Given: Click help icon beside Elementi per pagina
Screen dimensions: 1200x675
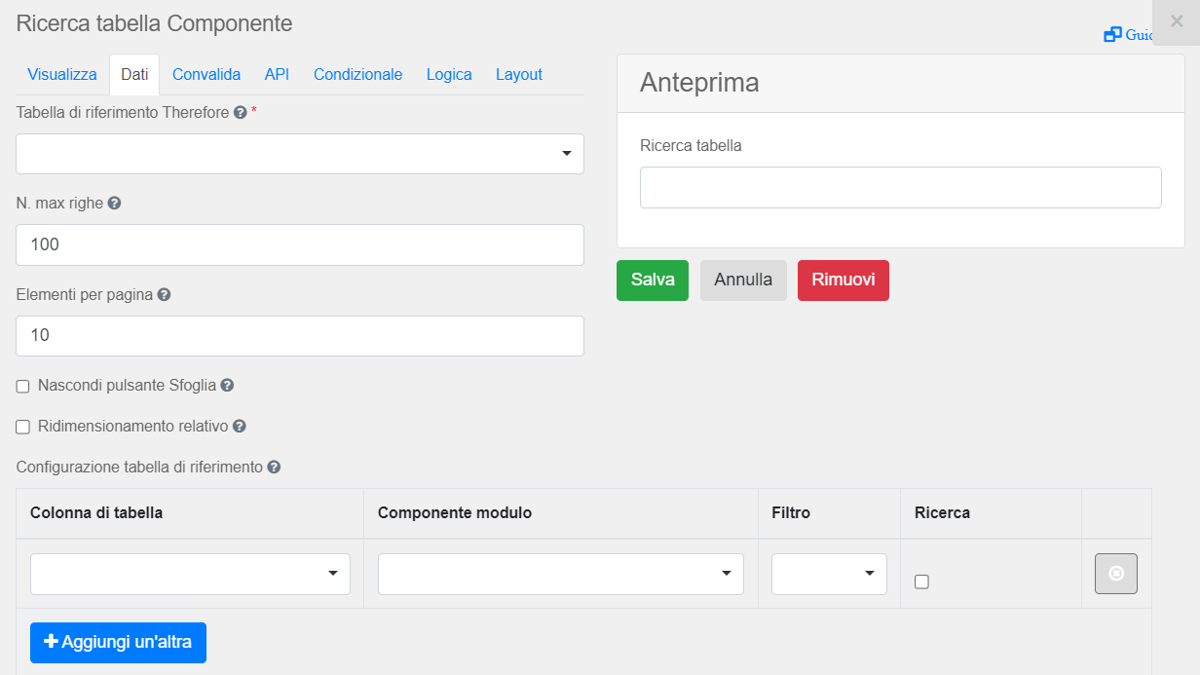Looking at the screenshot, I should [164, 294].
